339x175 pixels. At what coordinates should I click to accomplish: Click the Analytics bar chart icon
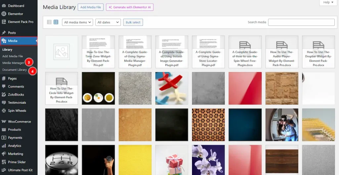click(x=4, y=146)
